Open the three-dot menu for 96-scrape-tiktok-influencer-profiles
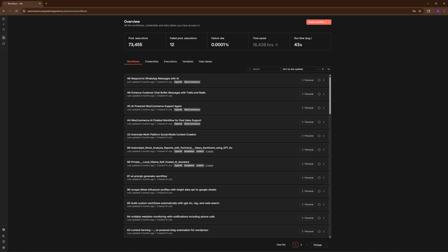This screenshot has width=448, height=252. (x=323, y=191)
